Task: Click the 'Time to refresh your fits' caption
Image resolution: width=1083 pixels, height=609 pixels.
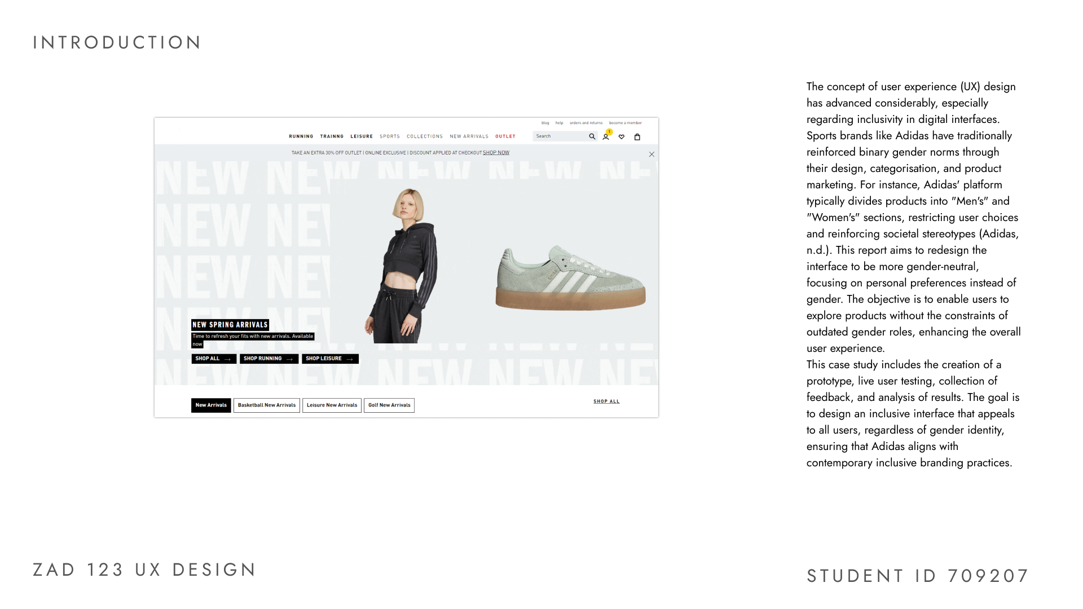Action: [x=253, y=340]
